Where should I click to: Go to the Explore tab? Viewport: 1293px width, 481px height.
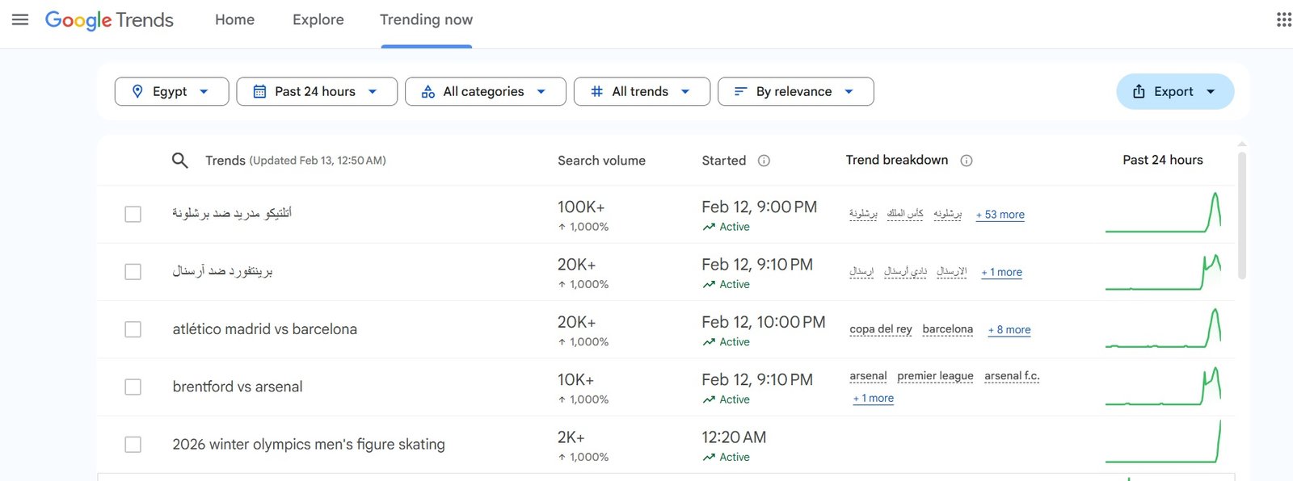(318, 19)
